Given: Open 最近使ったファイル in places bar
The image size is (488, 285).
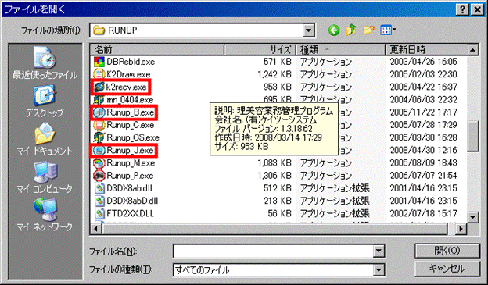Looking at the screenshot, I should click(45, 62).
